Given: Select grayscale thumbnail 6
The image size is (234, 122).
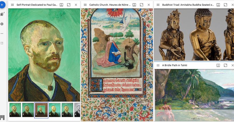Looking at the screenshot, I should tap(77, 110).
